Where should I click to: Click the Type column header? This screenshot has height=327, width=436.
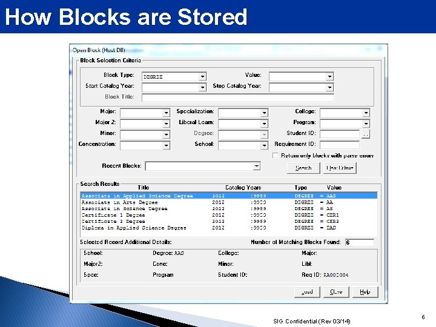coord(301,188)
